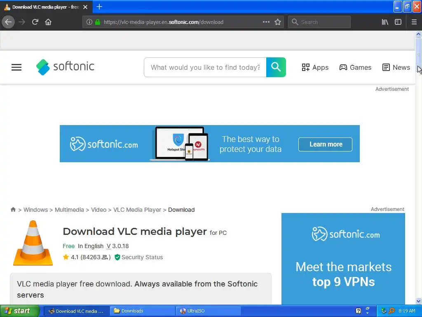Image resolution: width=422 pixels, height=317 pixels.
Task: Open the Windows start button
Action: click(20, 311)
